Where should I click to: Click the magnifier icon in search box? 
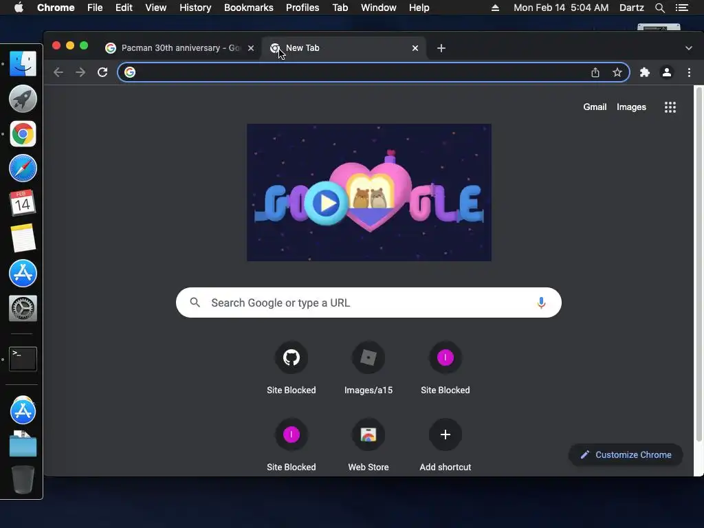click(x=195, y=302)
